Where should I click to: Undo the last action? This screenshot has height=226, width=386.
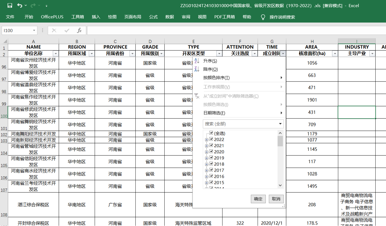(x=20, y=6)
